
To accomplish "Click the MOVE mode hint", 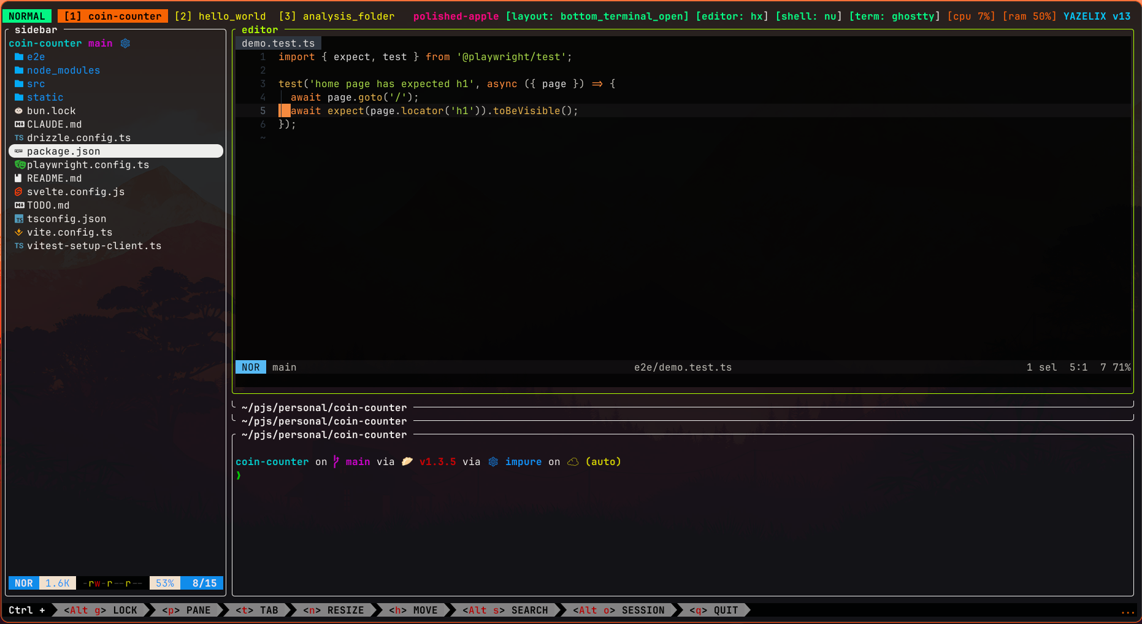I will tap(413, 611).
